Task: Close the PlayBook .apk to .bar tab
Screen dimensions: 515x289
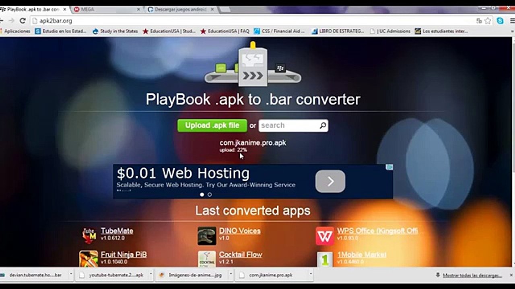Action: [64, 9]
